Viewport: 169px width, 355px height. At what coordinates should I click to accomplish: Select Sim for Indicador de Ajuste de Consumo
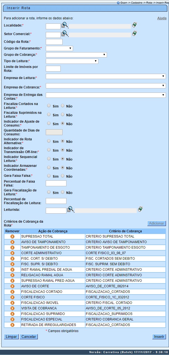[x=49, y=123]
